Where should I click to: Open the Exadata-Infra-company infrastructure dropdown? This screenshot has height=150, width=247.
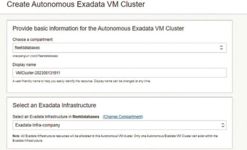point(119,125)
